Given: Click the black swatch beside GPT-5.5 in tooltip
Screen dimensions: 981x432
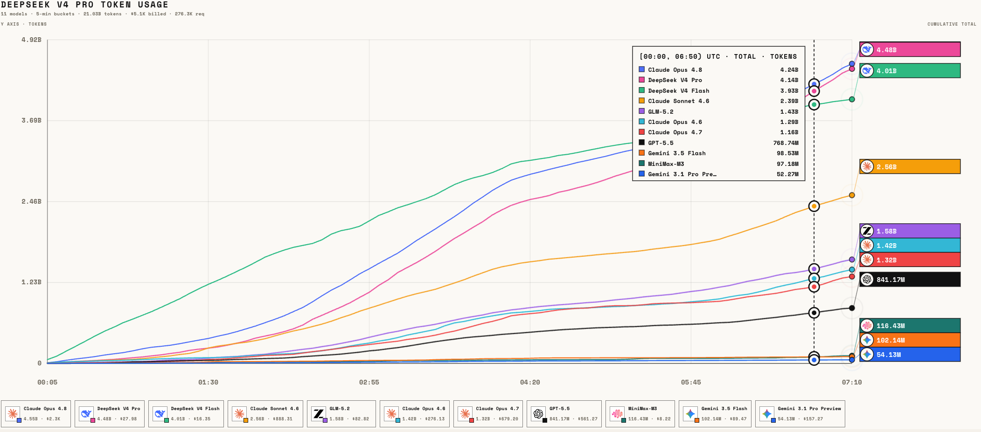Looking at the screenshot, I should point(642,143).
